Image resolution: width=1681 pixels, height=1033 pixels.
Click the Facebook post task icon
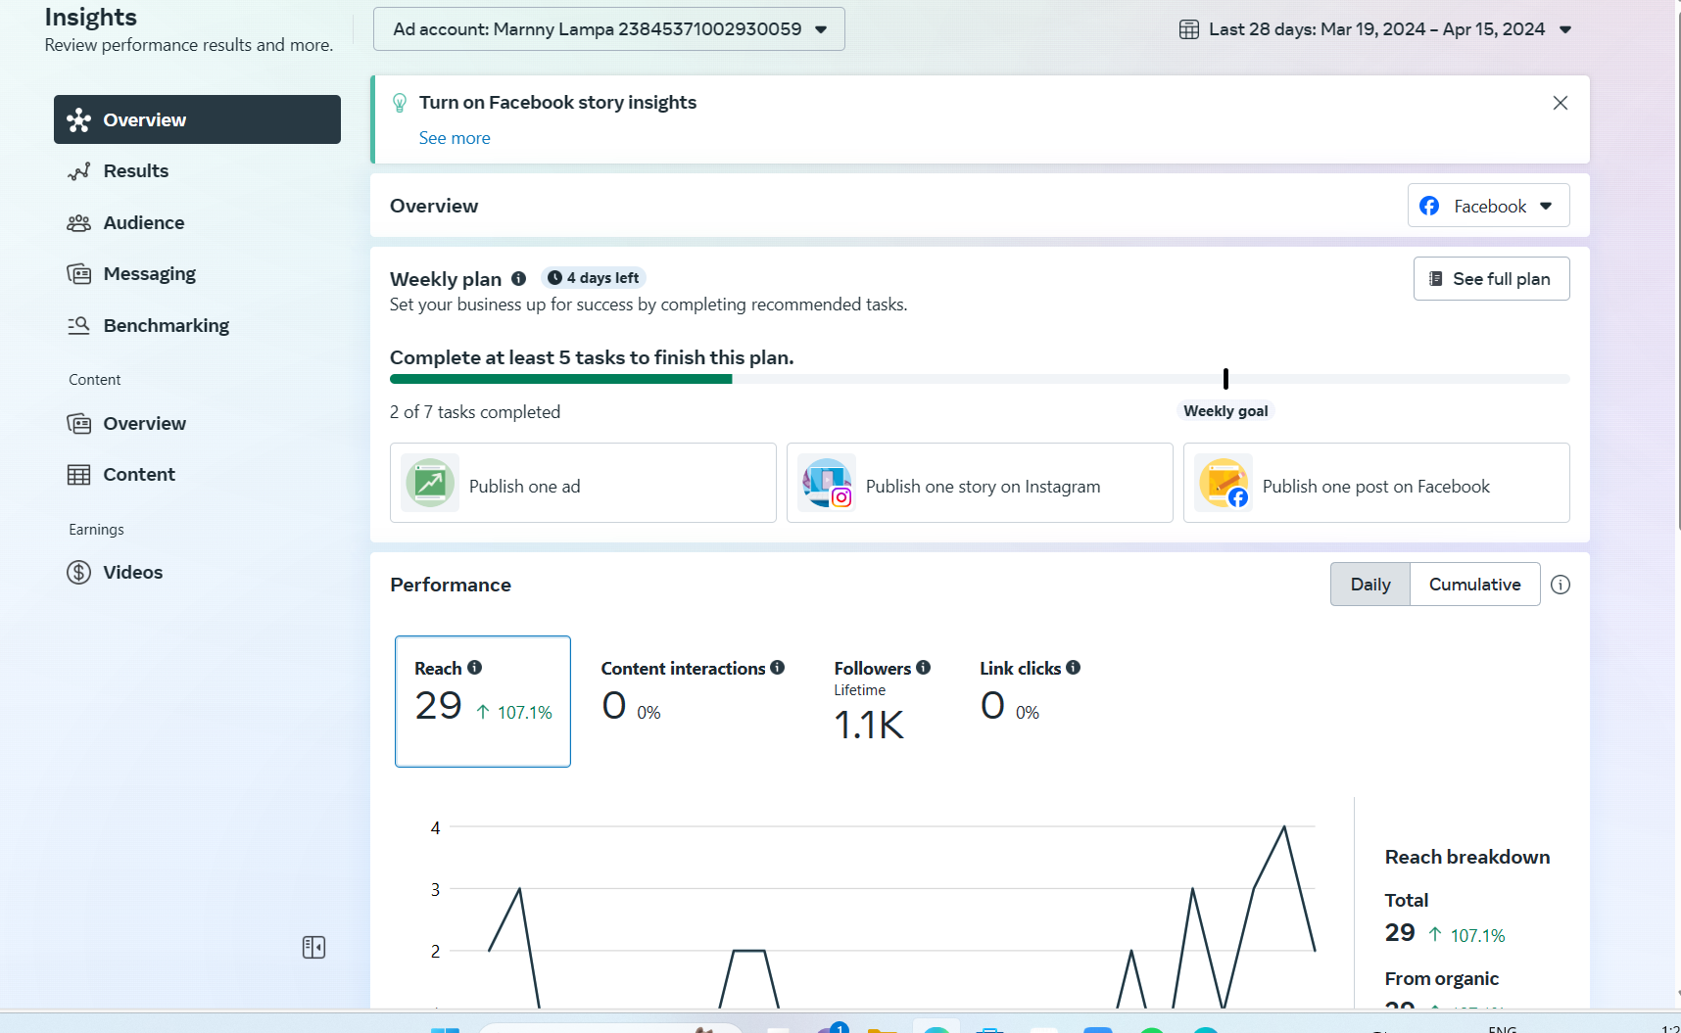click(1224, 483)
